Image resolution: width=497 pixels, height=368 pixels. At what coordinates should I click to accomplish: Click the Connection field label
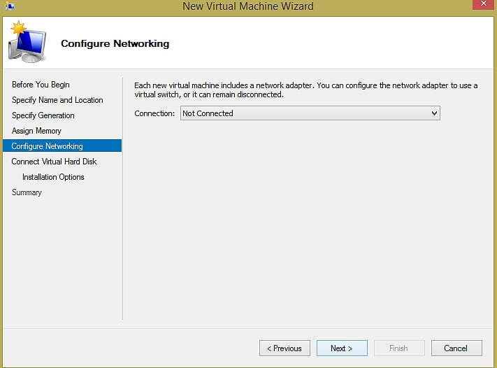click(x=154, y=113)
